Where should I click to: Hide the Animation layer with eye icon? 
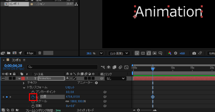[3, 79]
